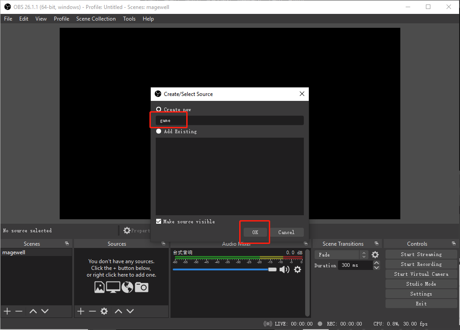Pop out the Controls dock panel
The image size is (460, 330).
pyautogui.click(x=454, y=243)
